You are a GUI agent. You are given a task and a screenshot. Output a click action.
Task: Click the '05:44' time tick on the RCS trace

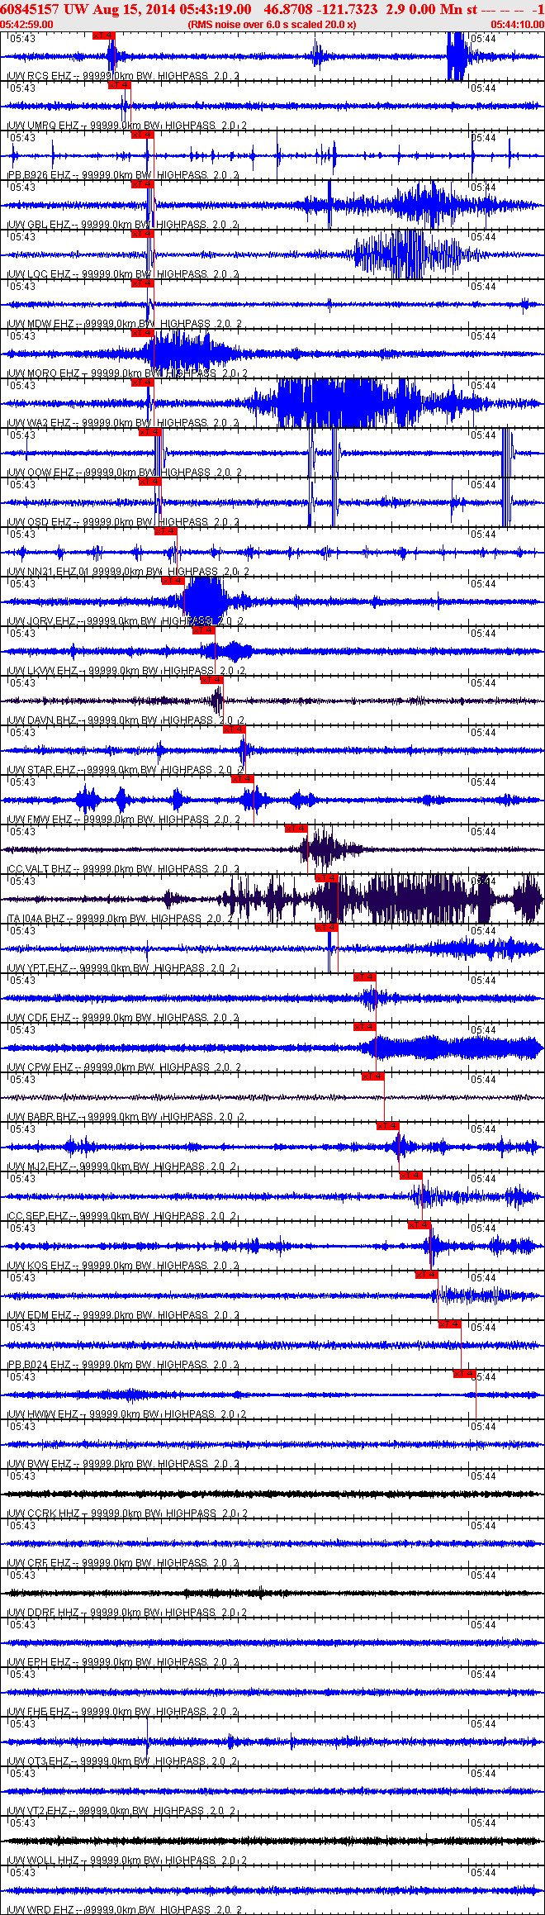484,39
